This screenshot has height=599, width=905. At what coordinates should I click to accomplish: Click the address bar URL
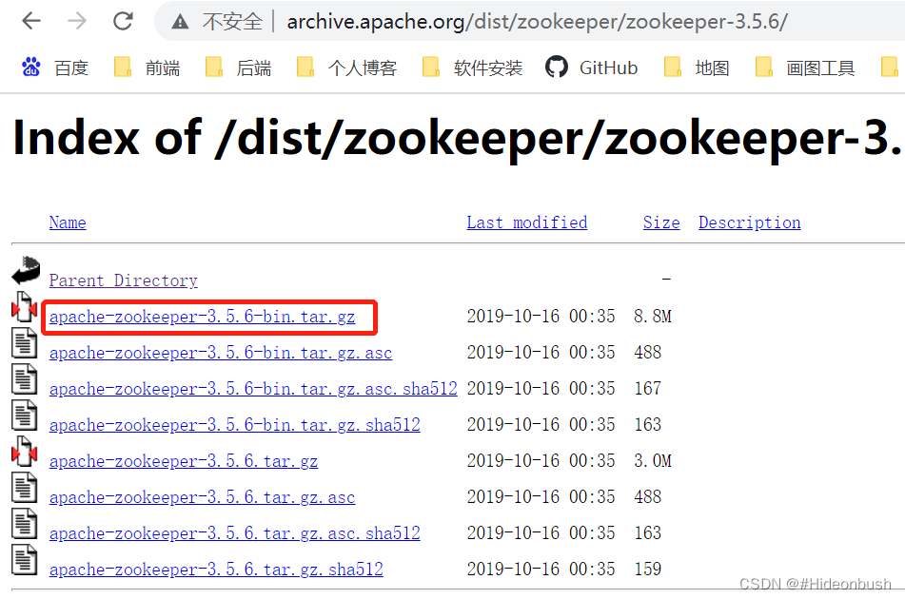[x=537, y=22]
